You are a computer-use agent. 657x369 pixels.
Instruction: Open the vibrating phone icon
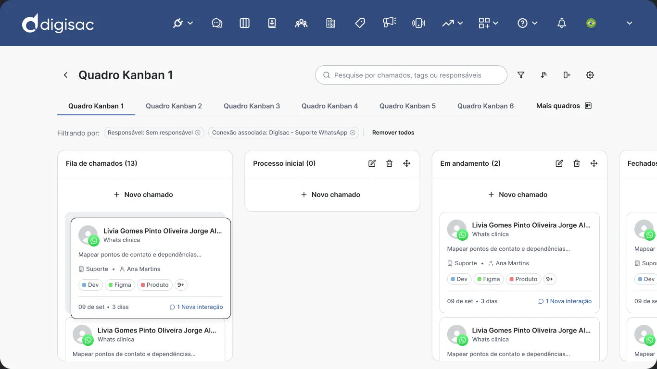point(419,23)
